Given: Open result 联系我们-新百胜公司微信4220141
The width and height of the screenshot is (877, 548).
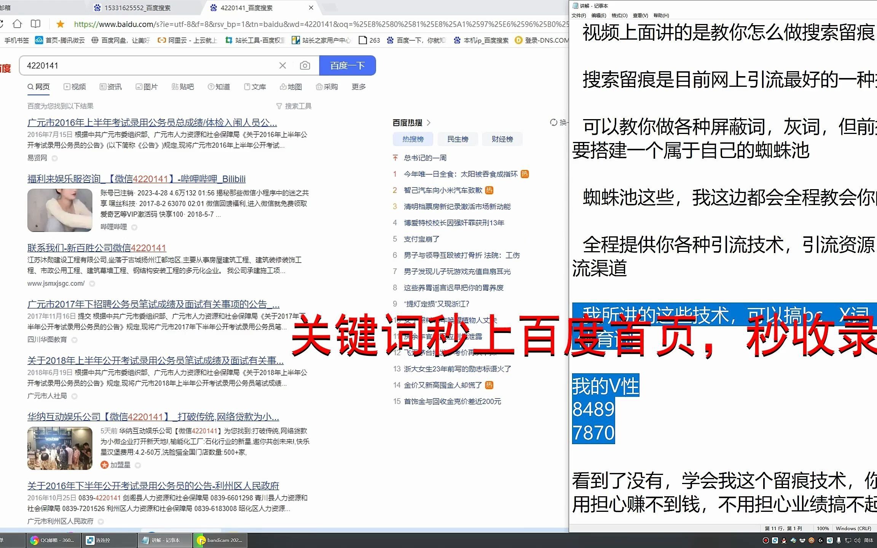Looking at the screenshot, I should click(97, 248).
